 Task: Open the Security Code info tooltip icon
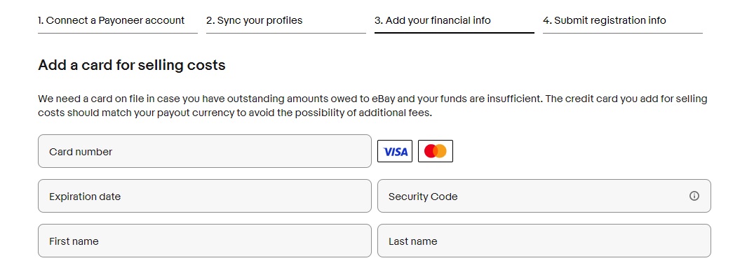coord(694,196)
